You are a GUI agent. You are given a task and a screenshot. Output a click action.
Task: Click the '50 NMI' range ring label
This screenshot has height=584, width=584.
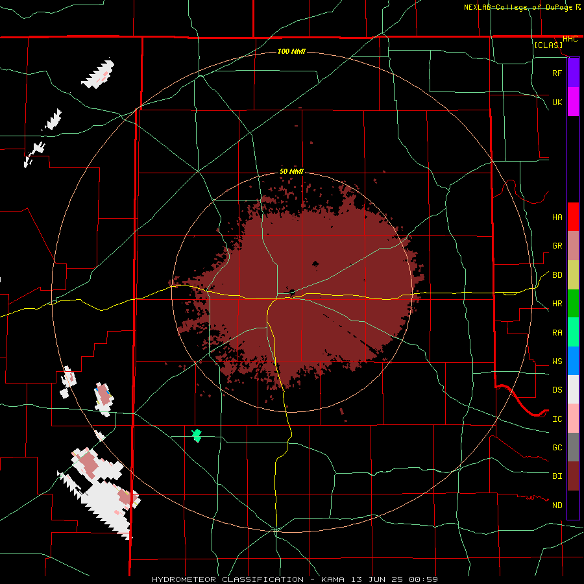pyautogui.click(x=291, y=171)
